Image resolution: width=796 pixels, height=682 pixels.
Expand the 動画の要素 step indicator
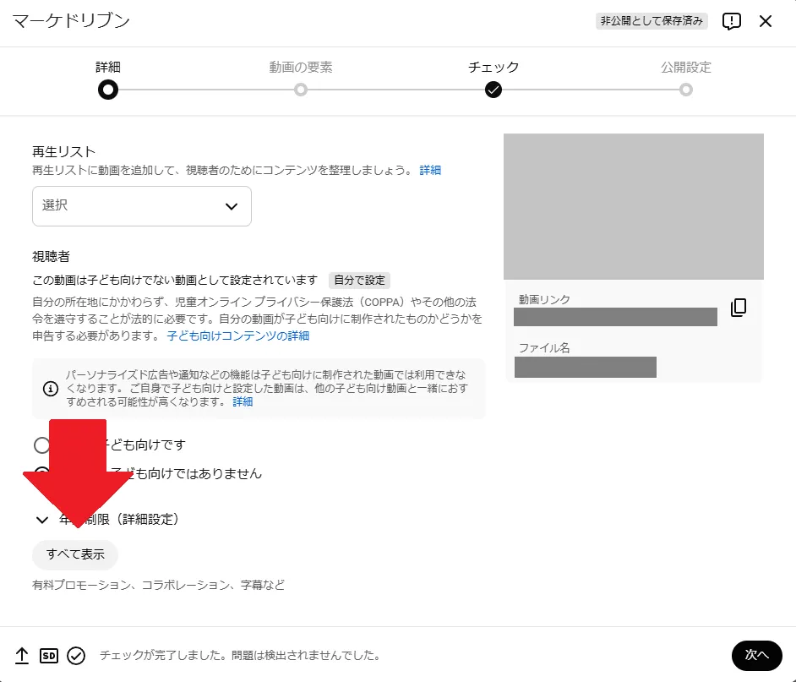pyautogui.click(x=300, y=89)
